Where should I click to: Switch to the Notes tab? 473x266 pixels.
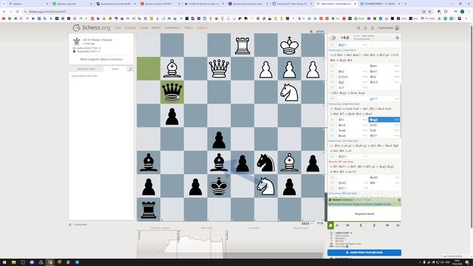click(115, 69)
